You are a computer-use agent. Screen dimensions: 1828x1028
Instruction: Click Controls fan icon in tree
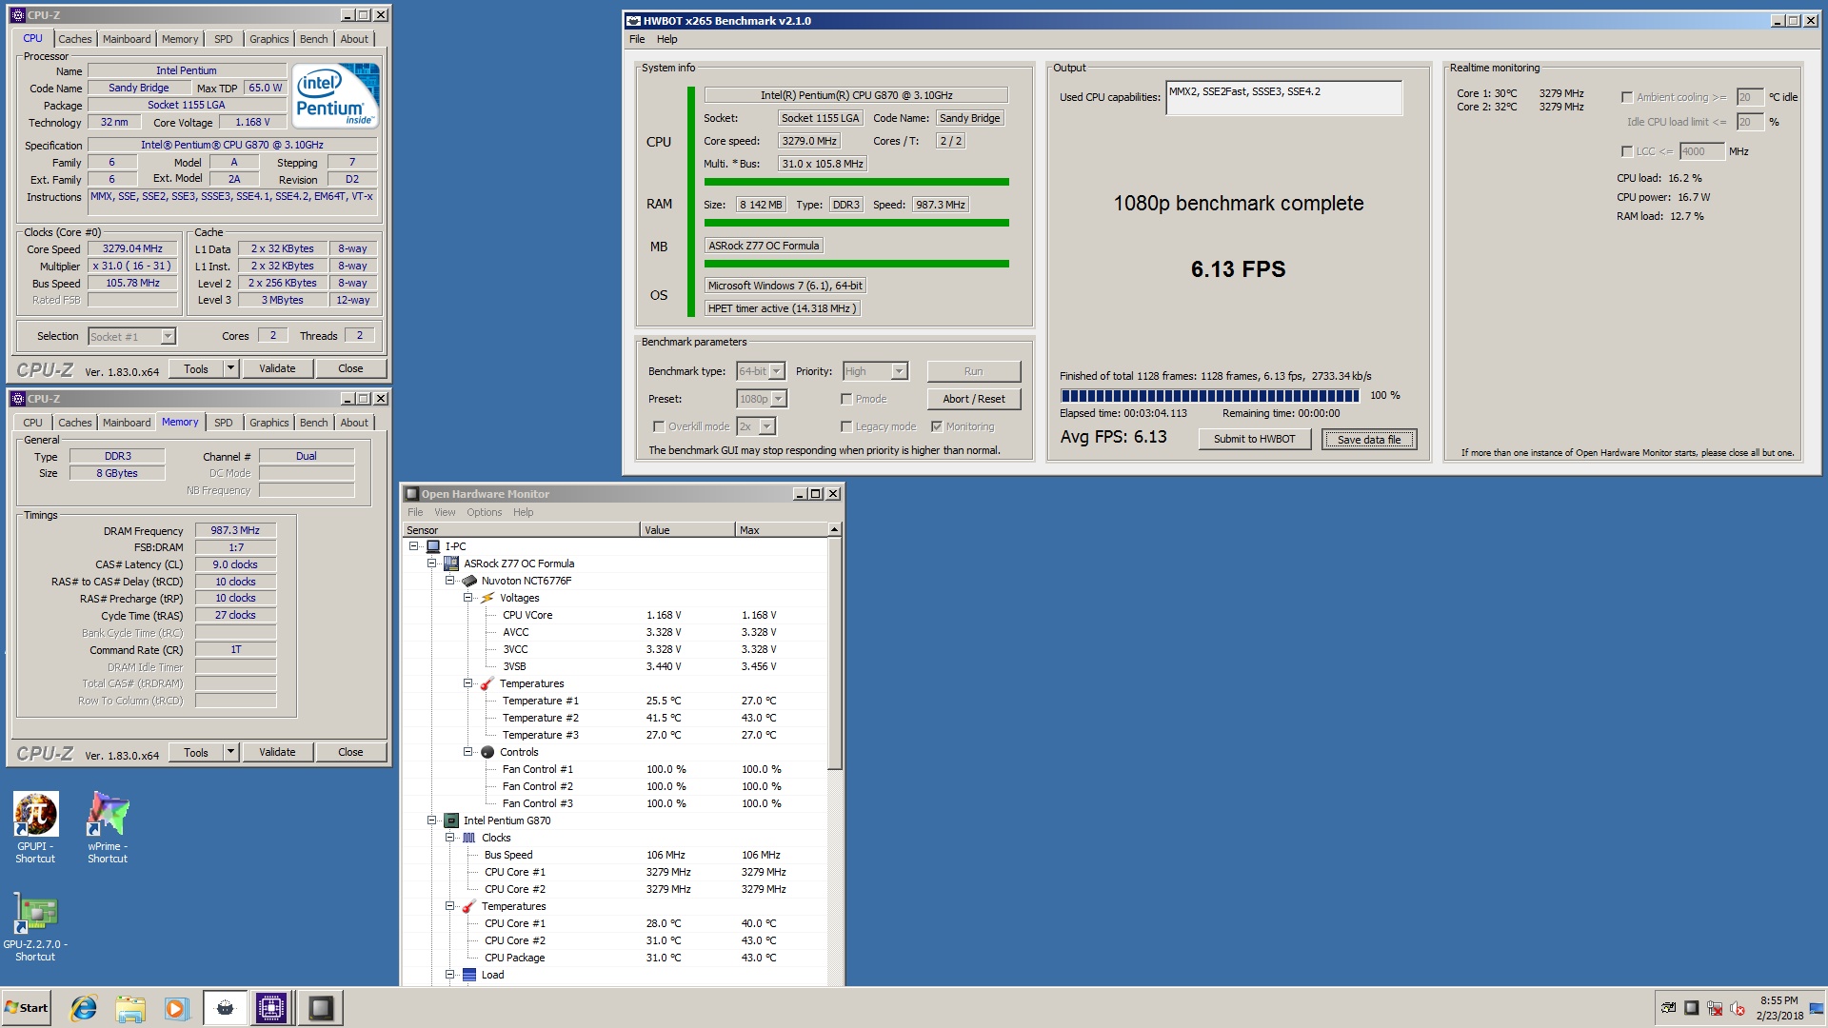(487, 752)
